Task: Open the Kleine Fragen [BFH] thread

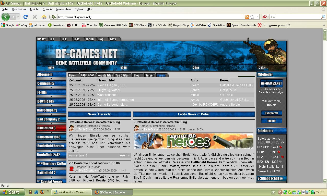Action: [x=111, y=85]
